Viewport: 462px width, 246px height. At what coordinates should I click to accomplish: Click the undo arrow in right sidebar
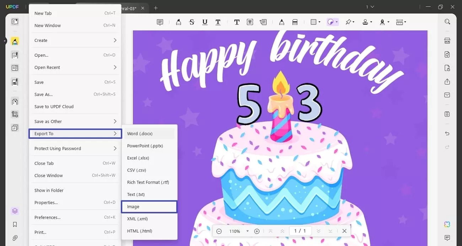[x=447, y=133]
